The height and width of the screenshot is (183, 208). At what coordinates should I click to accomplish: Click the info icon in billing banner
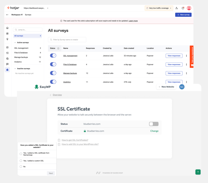(61, 21)
